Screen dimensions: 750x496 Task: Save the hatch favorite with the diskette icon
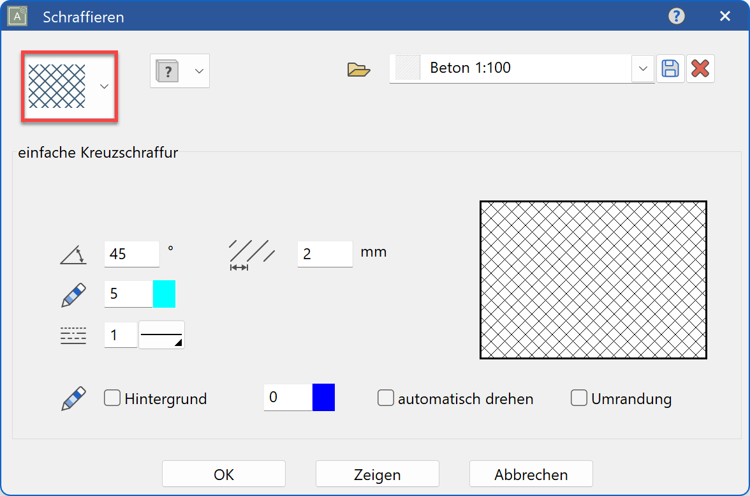[670, 69]
